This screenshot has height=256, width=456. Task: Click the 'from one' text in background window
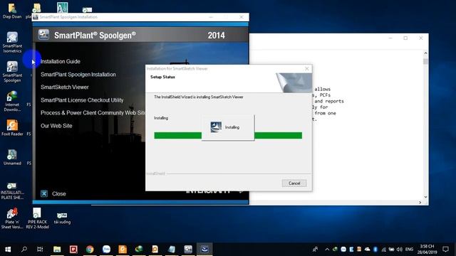tap(325, 113)
